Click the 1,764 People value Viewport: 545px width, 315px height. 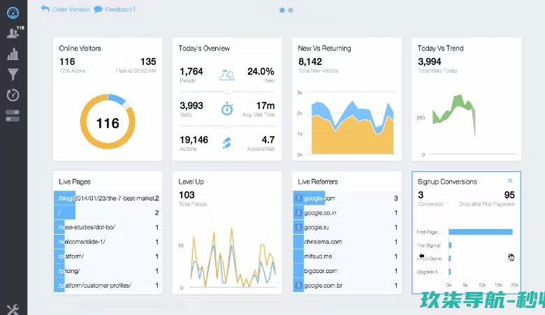tap(191, 71)
